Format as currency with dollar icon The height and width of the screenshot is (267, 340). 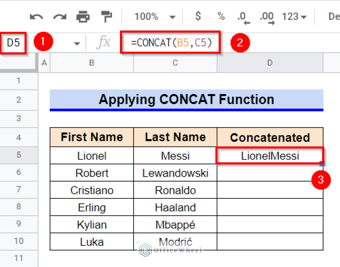pos(198,16)
